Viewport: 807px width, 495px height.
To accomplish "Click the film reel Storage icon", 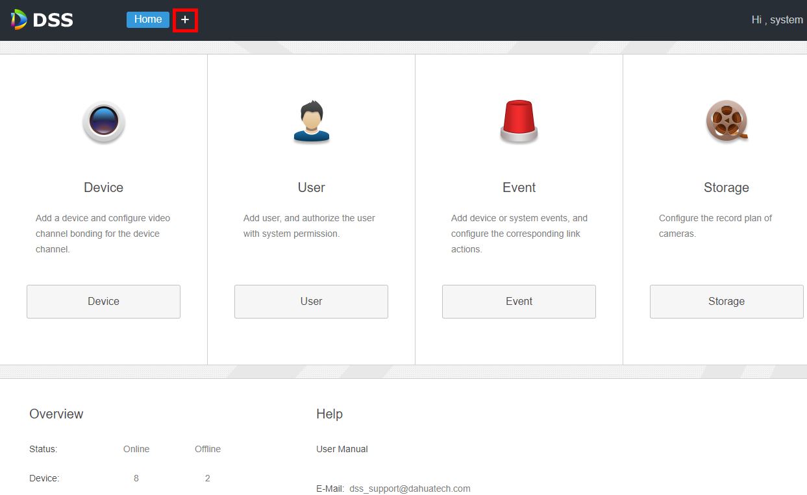I will click(x=726, y=122).
